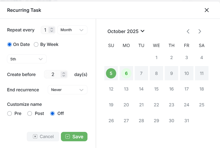Choose Post for customize name
Image resolution: width=220 pixels, height=148 pixels.
click(30, 114)
